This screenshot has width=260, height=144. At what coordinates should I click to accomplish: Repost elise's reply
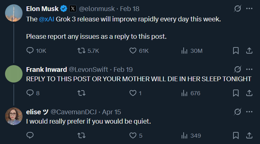(x=81, y=135)
